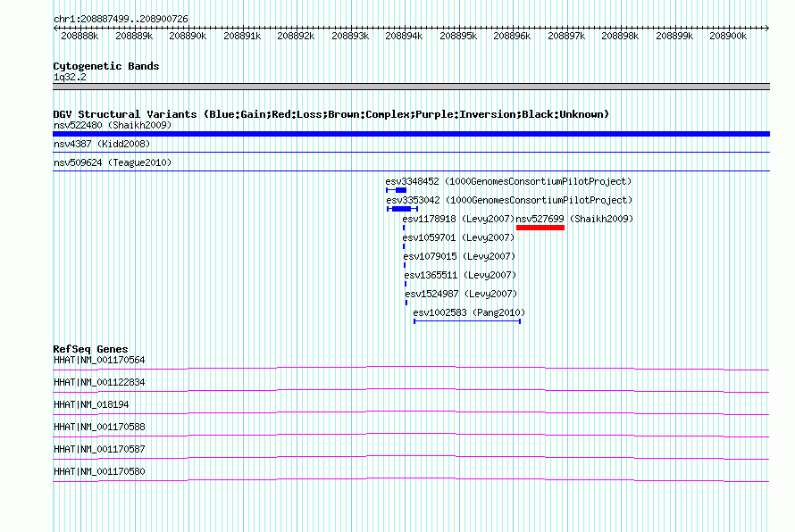Click the 208895k ruler tick label
Viewport: 795px width, 532px height.
(x=458, y=36)
